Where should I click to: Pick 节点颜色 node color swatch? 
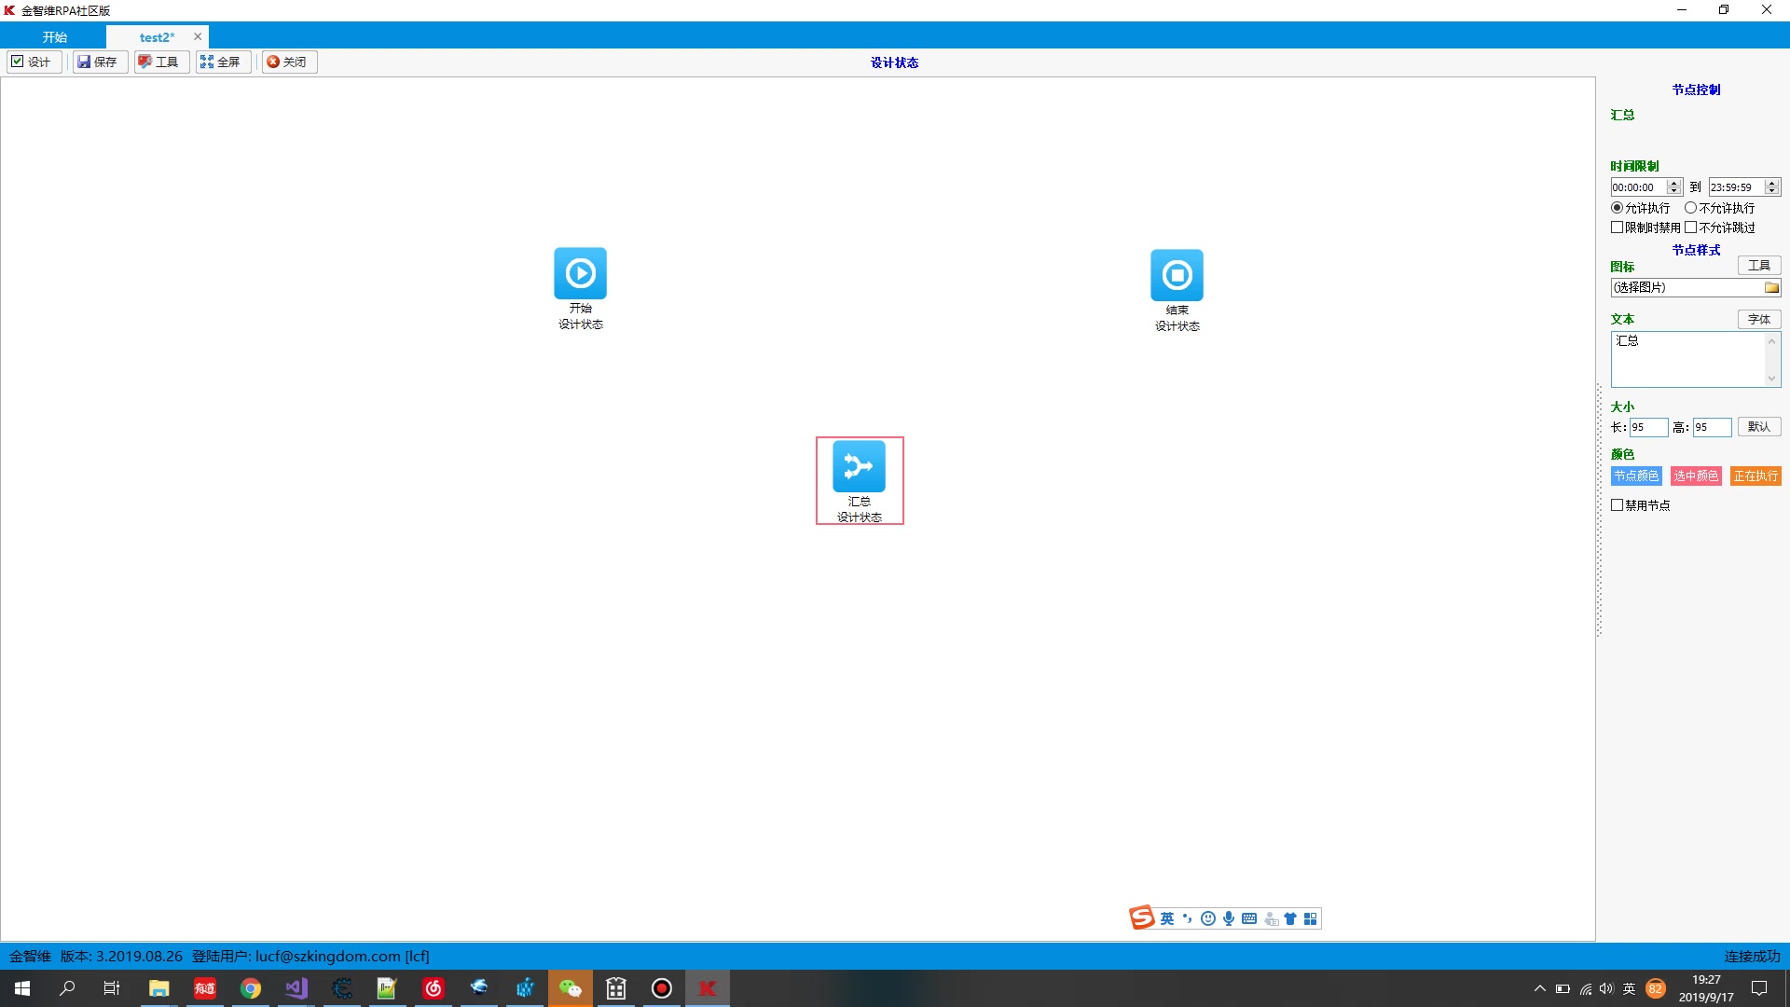(1636, 476)
